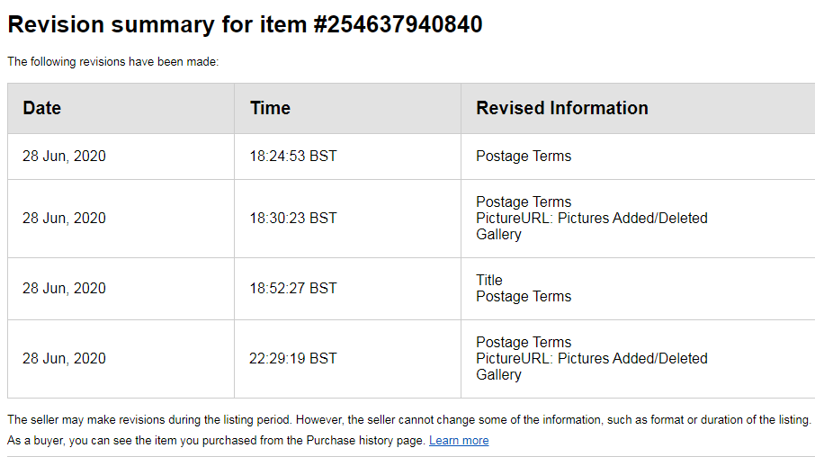Image resolution: width=815 pixels, height=457 pixels.
Task: Click the Time column header
Action: click(270, 108)
